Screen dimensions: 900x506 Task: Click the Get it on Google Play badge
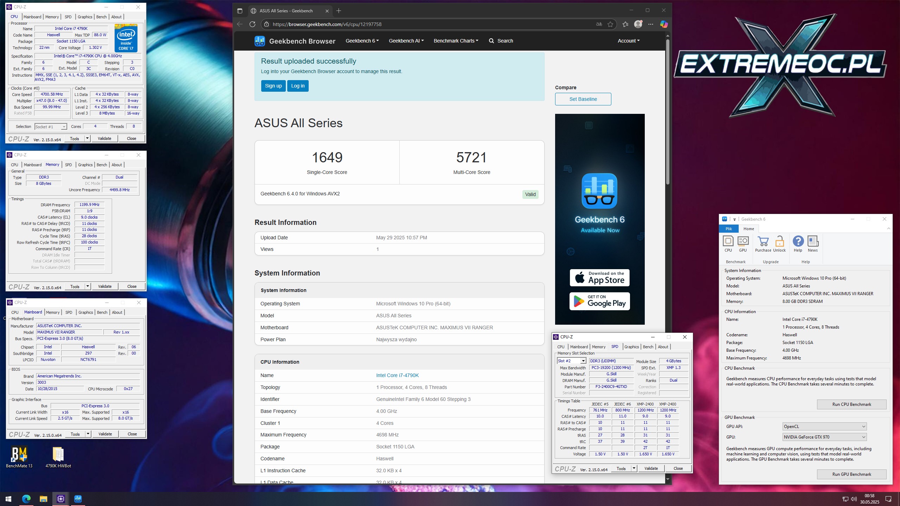coord(599,301)
